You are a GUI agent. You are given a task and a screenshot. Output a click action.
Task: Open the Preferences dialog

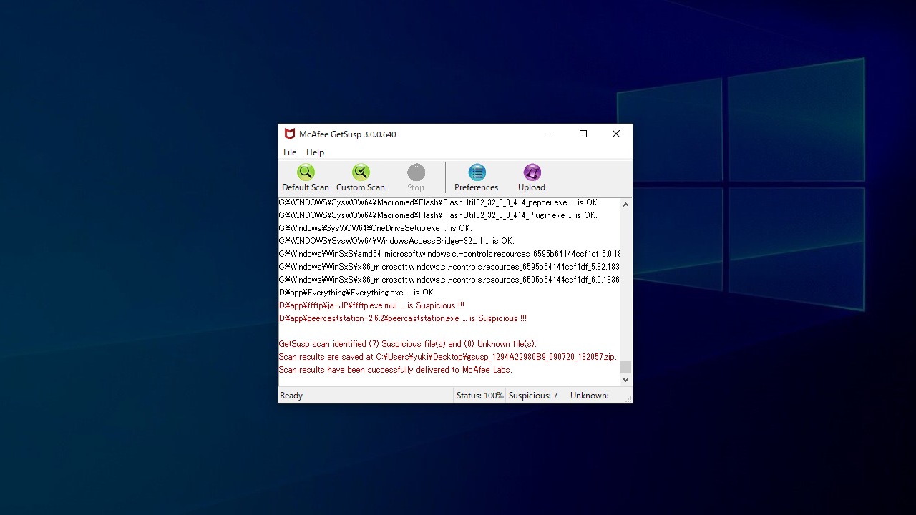pos(477,178)
